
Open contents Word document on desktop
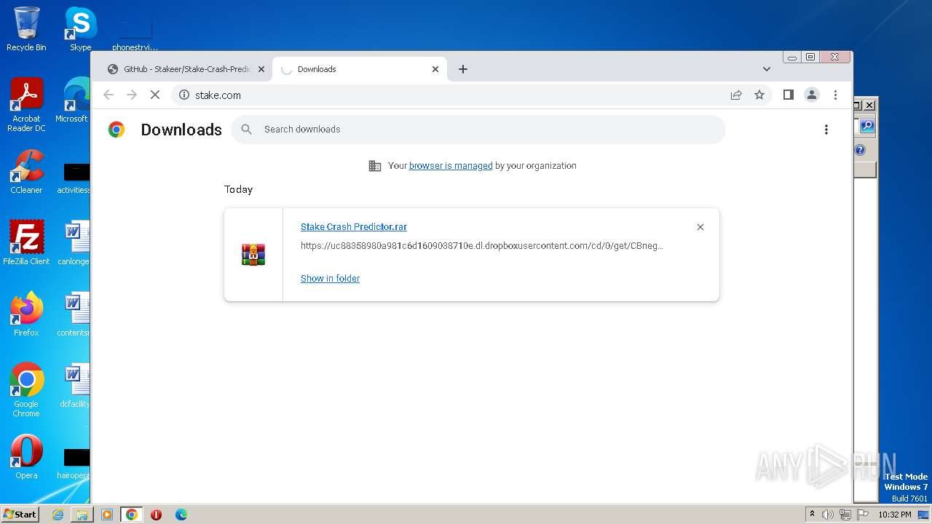(x=74, y=314)
